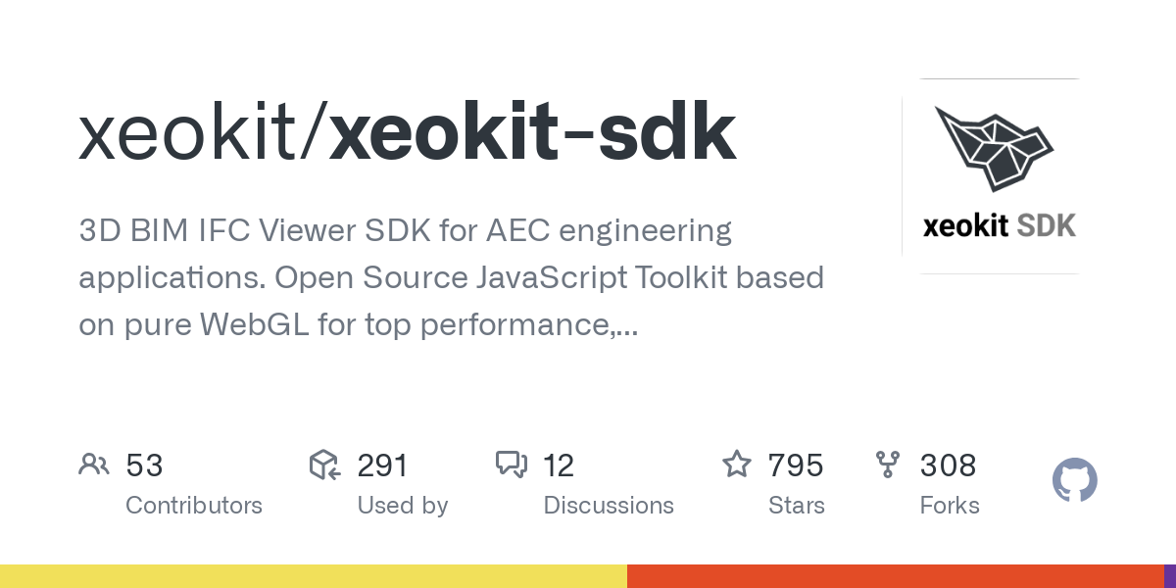The width and height of the screenshot is (1176, 588).
Task: Click the Used by package icon
Action: (x=324, y=465)
